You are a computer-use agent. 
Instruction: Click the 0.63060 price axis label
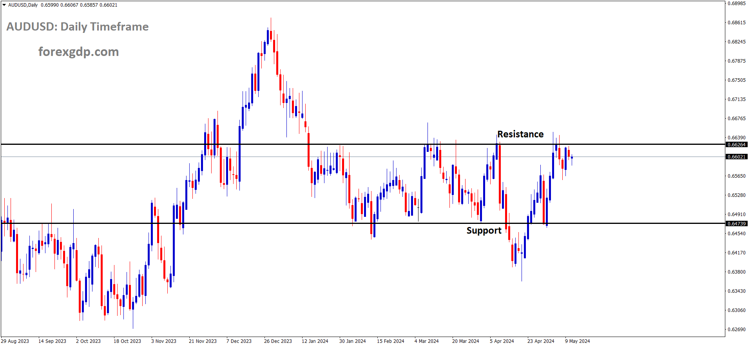pyautogui.click(x=737, y=310)
